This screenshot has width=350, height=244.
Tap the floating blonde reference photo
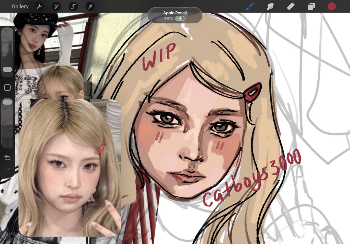tap(70, 167)
